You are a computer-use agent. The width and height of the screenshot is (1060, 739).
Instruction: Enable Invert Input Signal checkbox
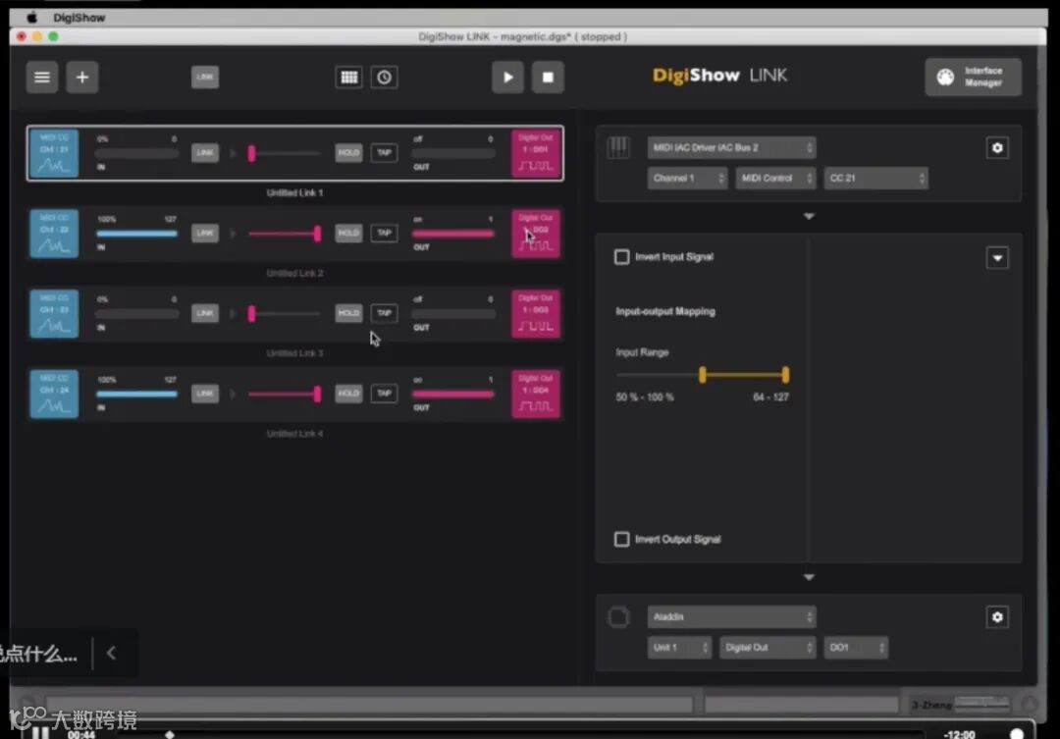click(x=621, y=257)
